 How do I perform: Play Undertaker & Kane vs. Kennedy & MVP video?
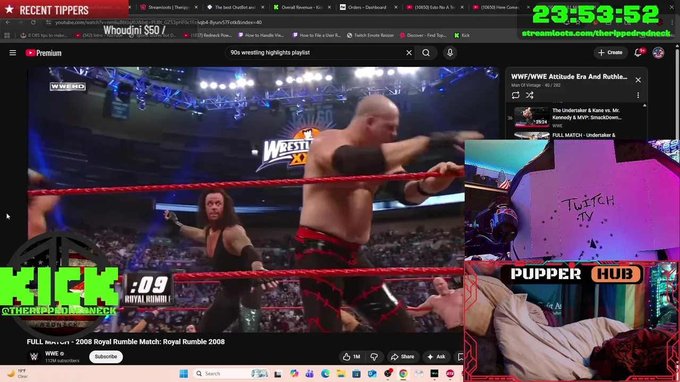tap(575, 117)
